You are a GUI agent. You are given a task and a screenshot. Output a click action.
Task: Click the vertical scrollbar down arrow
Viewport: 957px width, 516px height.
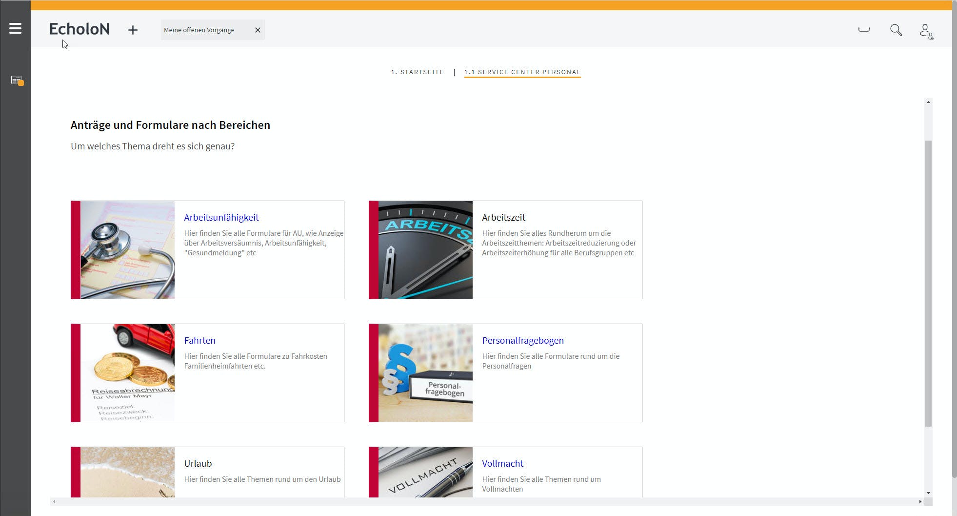coord(928,493)
